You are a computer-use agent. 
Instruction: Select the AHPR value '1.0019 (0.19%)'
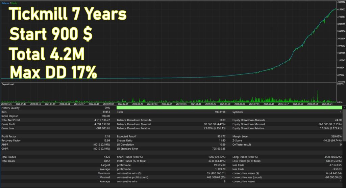(101, 145)
